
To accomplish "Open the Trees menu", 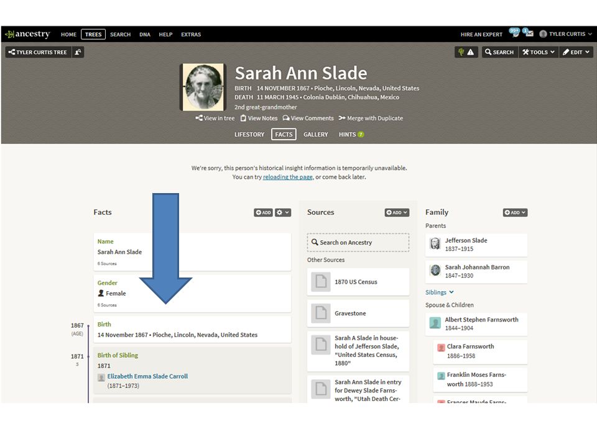I will point(93,35).
